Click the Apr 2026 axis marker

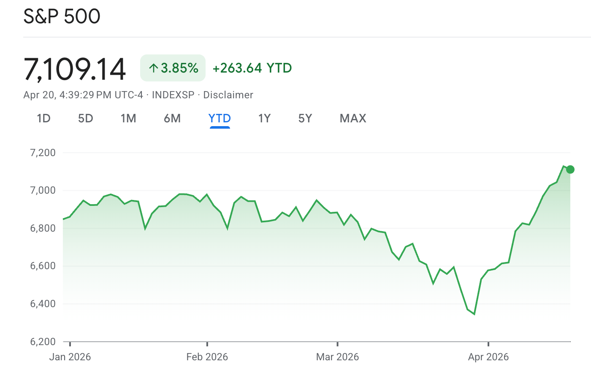click(x=488, y=357)
